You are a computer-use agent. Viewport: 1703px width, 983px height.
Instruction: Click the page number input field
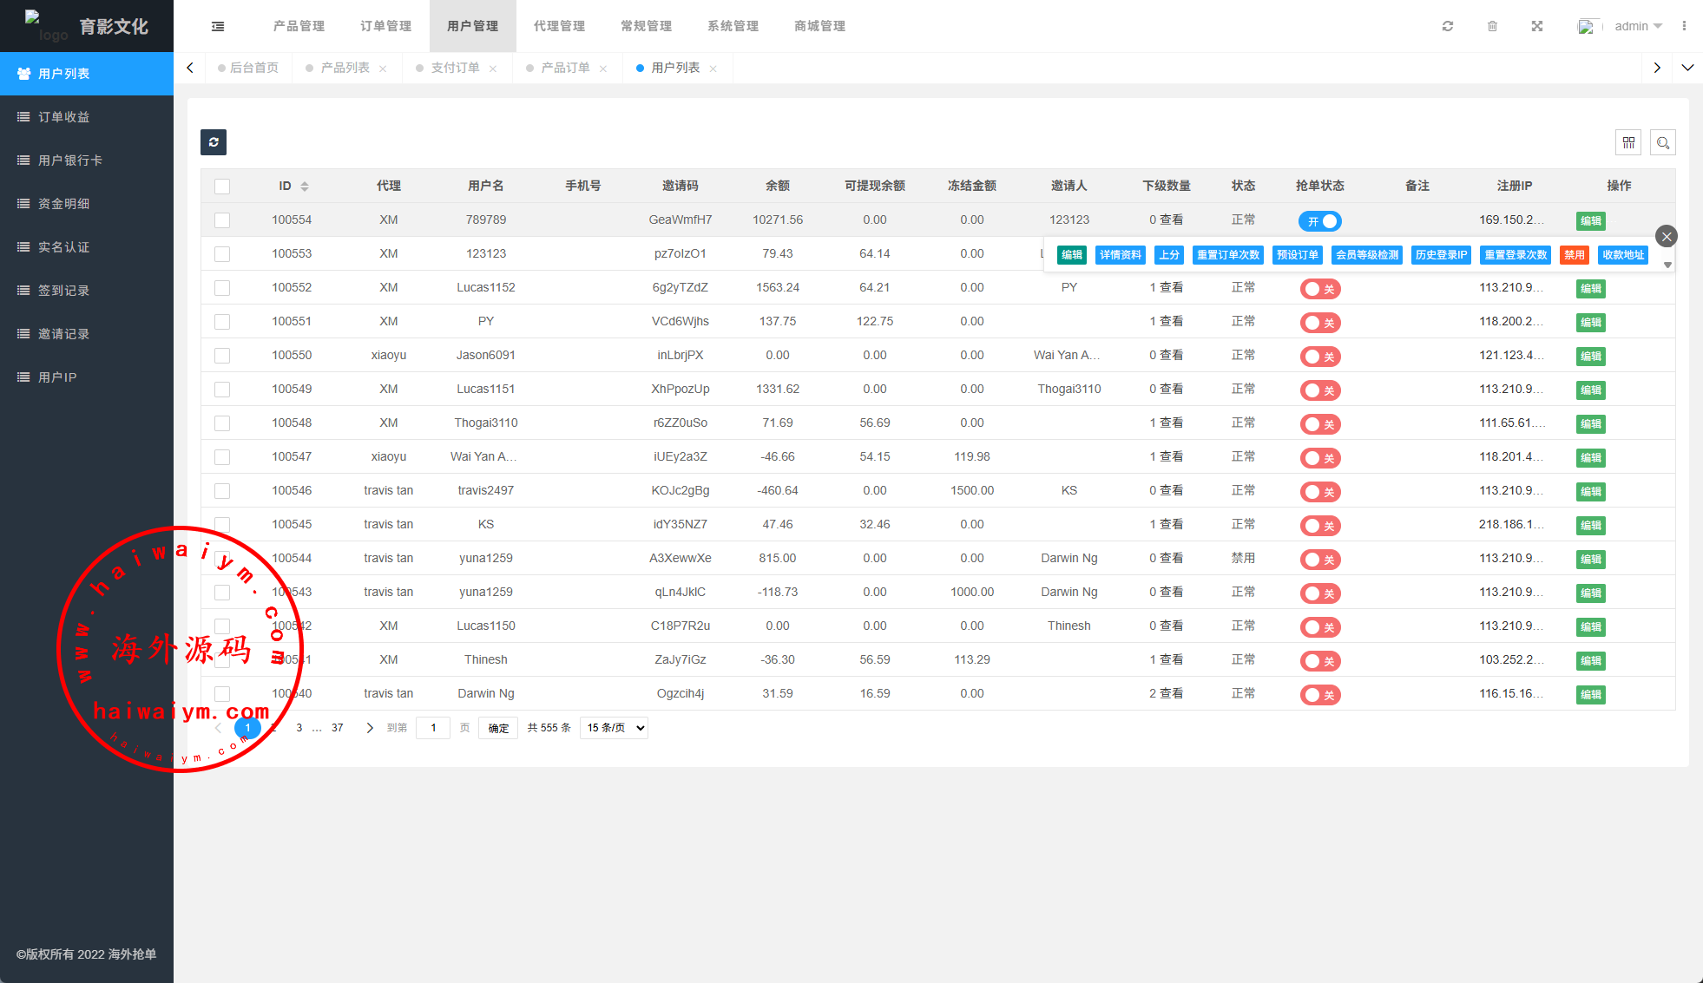433,728
